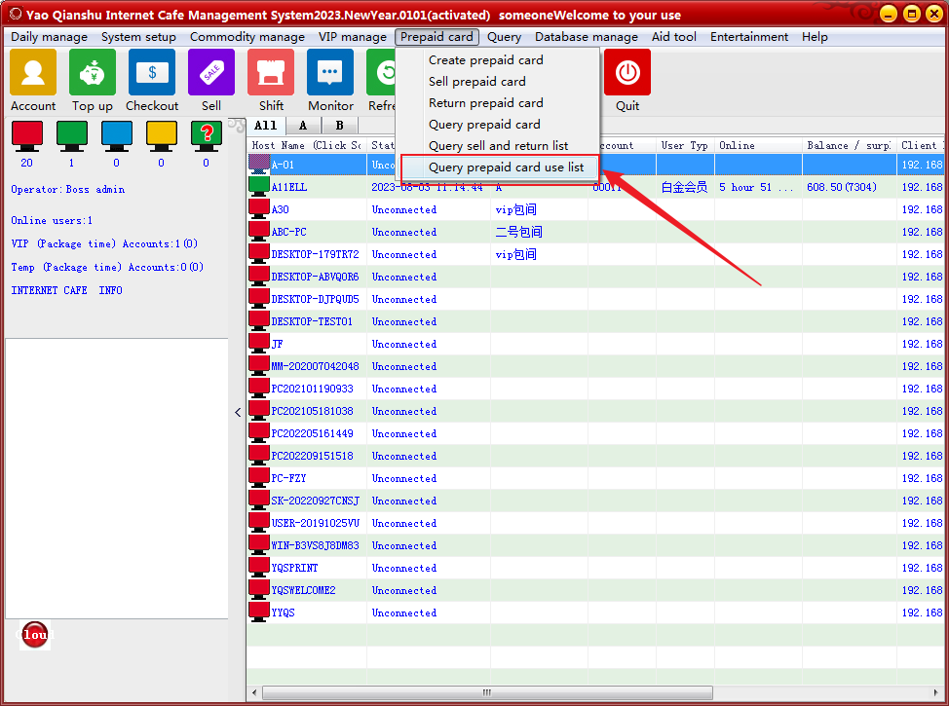949x706 pixels.
Task: Open the Sell toolbar icon
Action: [211, 74]
